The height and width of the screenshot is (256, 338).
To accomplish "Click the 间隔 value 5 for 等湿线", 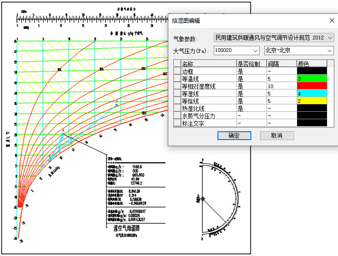I will pyautogui.click(x=282, y=93).
